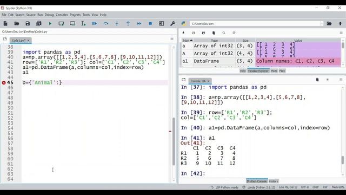Viewport: 346px width, 195px height.
Task: Open the Tools menu
Action: (86, 15)
